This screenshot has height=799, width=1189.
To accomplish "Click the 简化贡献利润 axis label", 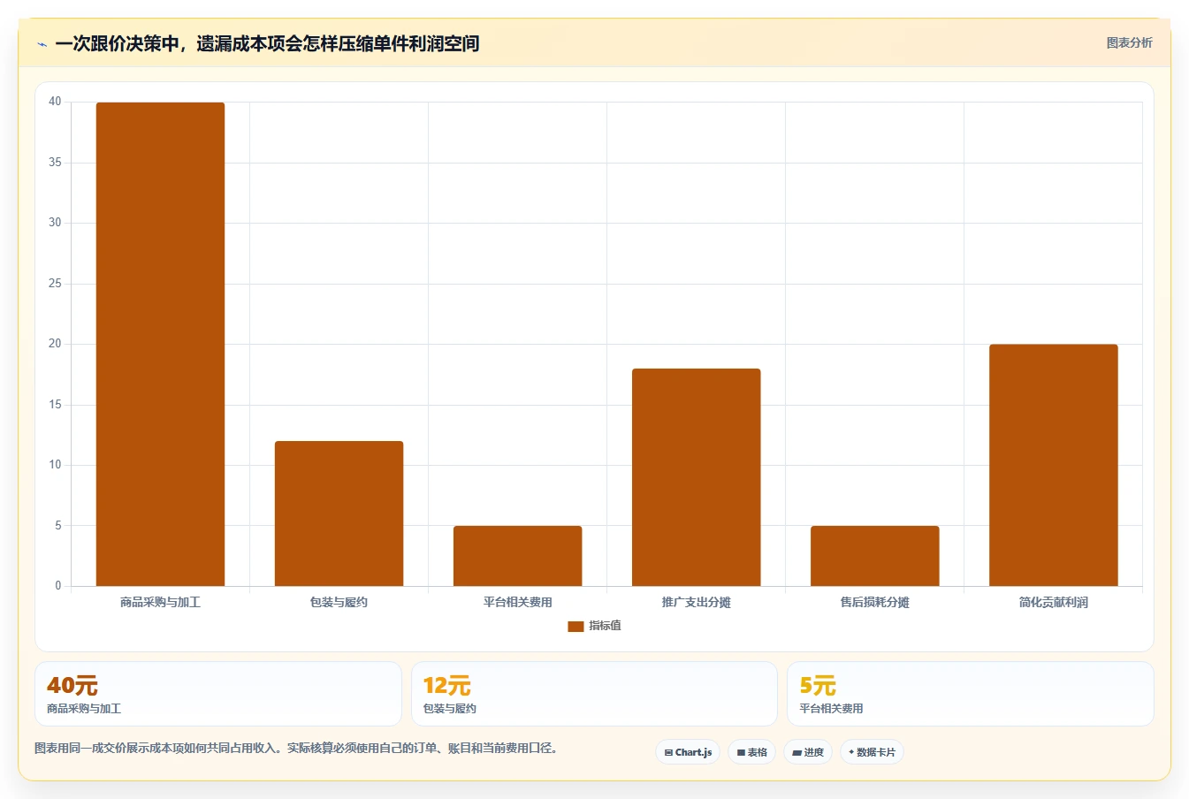I will pos(1053,602).
